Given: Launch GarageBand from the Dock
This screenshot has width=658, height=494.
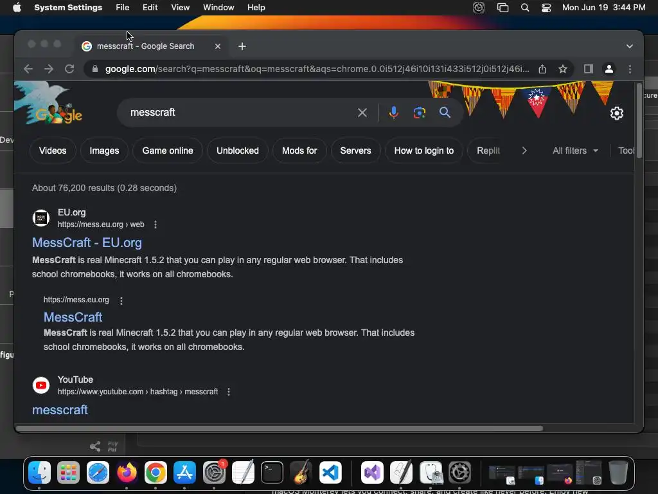Looking at the screenshot, I should (x=301, y=473).
